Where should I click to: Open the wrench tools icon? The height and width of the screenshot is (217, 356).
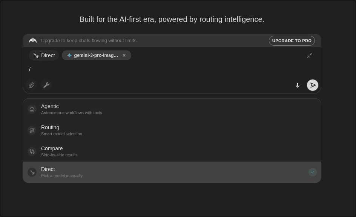click(x=46, y=86)
